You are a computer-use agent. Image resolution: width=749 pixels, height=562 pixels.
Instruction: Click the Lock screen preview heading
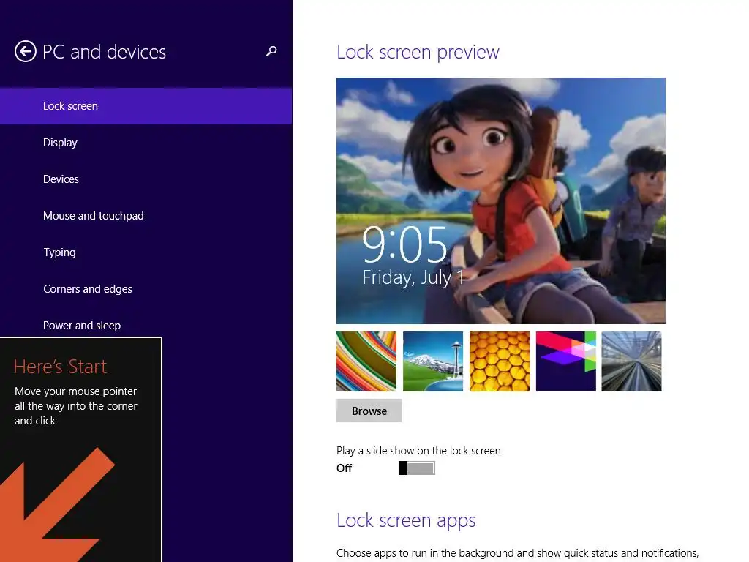418,52
